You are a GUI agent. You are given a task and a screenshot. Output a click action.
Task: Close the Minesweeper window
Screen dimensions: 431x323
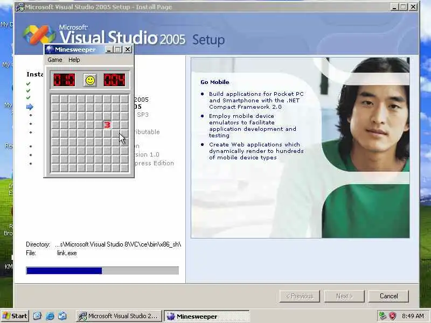tap(128, 50)
